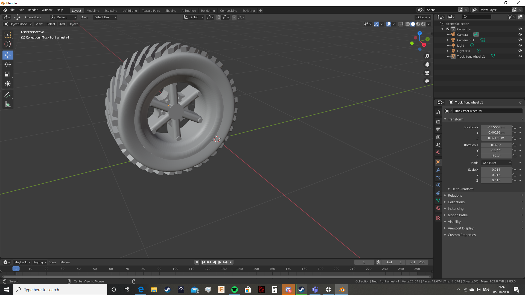Uncheck the Collection exclude checkbox

448,29
